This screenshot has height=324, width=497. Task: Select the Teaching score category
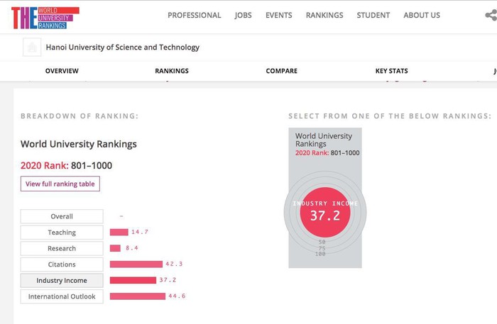[62, 233]
